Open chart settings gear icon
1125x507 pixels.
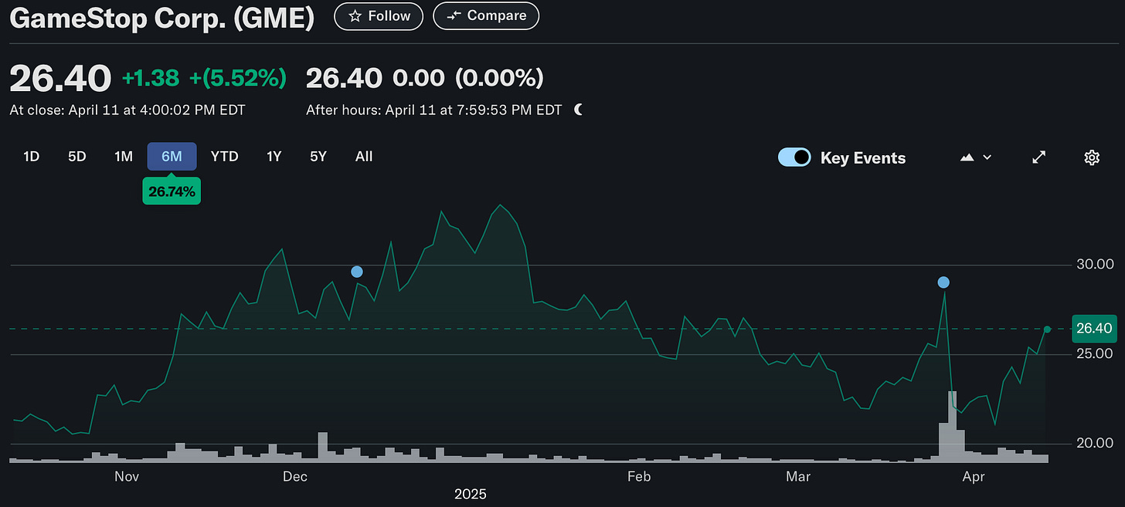(1092, 157)
